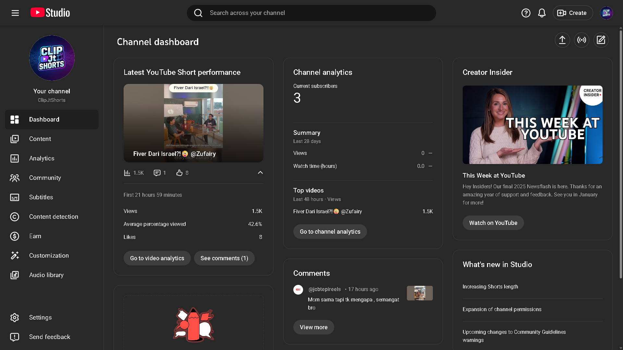
Task: Click the YouTube Studio logo
Action: (x=50, y=13)
